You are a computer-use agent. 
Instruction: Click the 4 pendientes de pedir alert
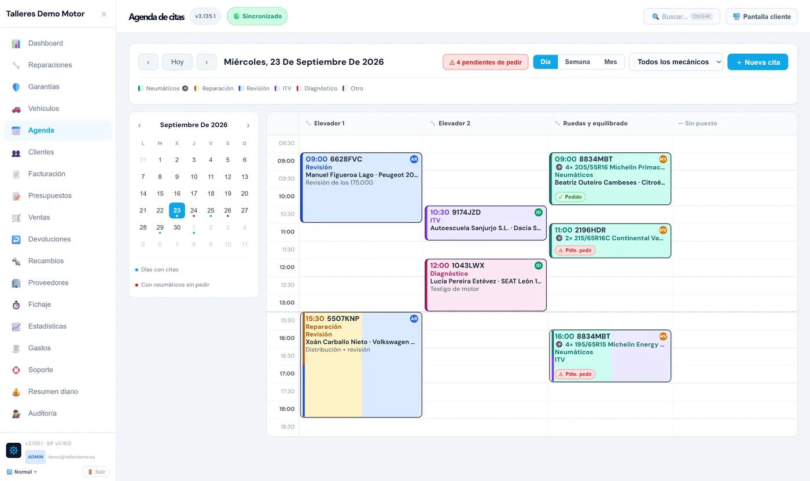click(x=485, y=62)
